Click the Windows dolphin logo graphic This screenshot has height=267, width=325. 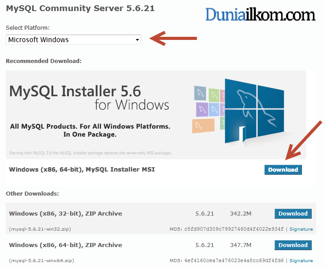(254, 111)
